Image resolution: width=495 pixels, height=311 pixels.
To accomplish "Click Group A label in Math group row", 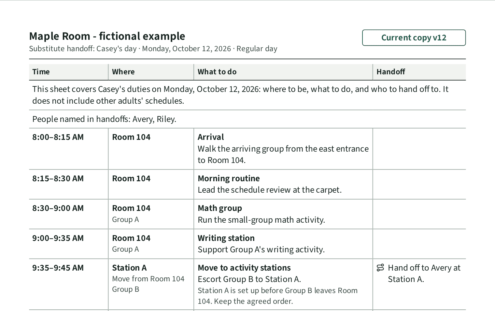I will pos(125,220).
